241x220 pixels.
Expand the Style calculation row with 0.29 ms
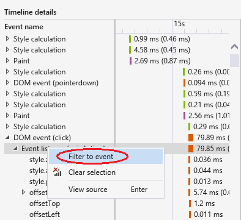[x=7, y=126]
